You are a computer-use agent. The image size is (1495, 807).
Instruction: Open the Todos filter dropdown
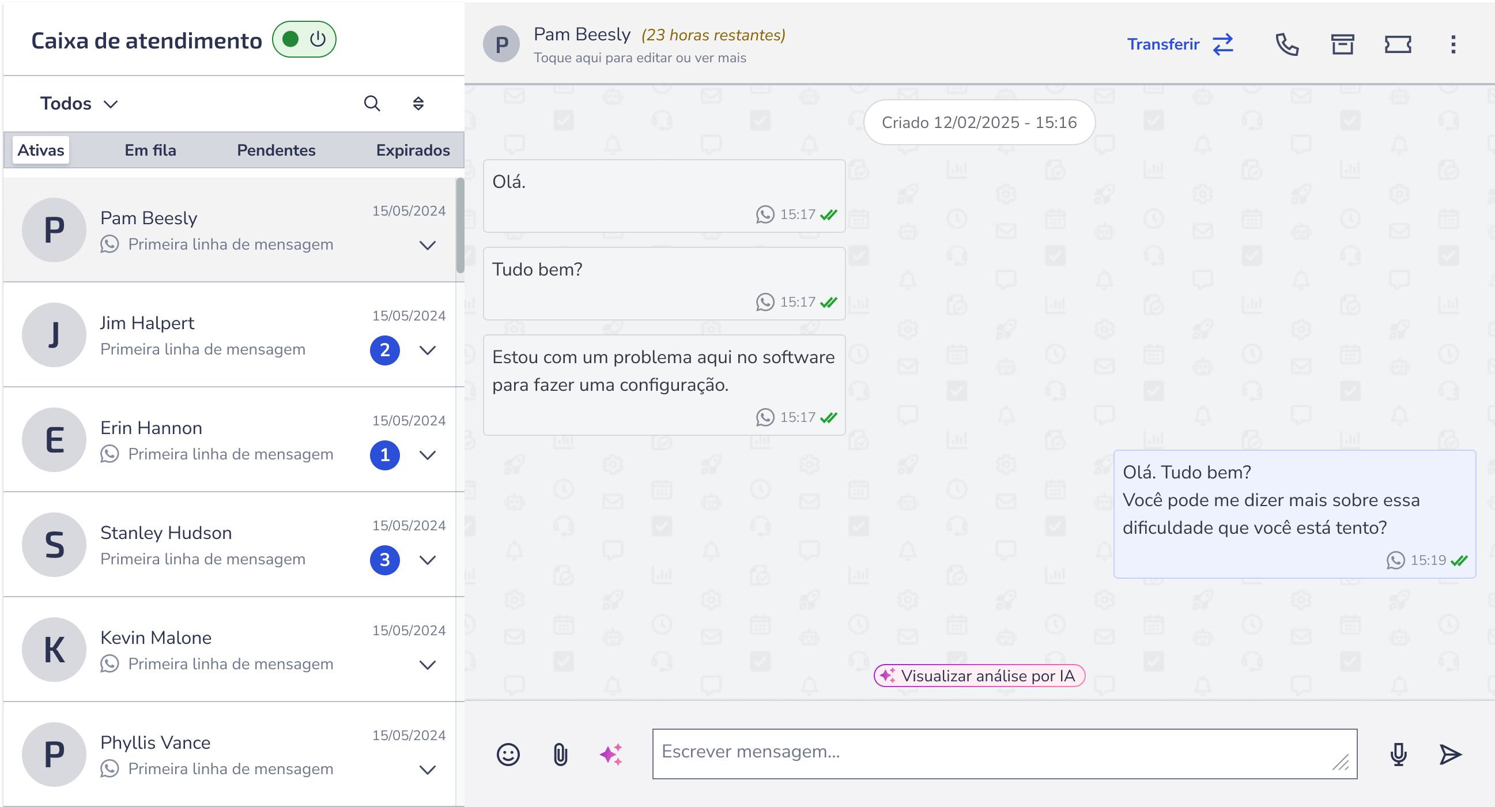[79, 104]
